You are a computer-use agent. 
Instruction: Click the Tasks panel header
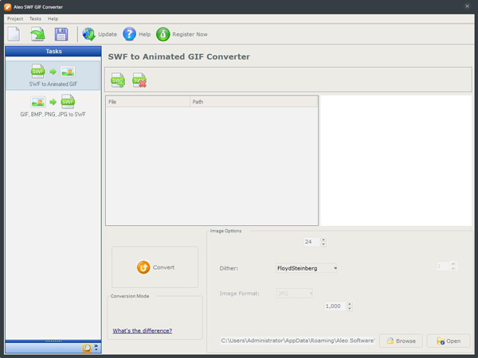pyautogui.click(x=53, y=51)
